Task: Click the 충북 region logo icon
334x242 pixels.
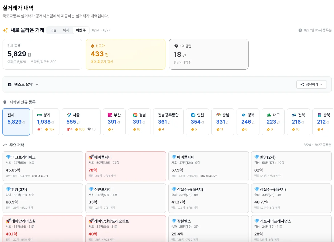Action: pos(319,115)
